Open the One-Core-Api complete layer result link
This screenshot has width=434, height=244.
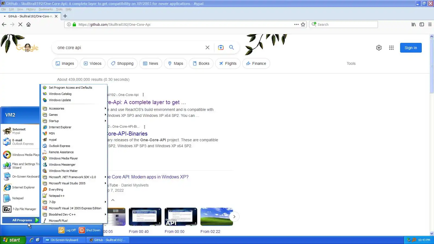coord(146,102)
